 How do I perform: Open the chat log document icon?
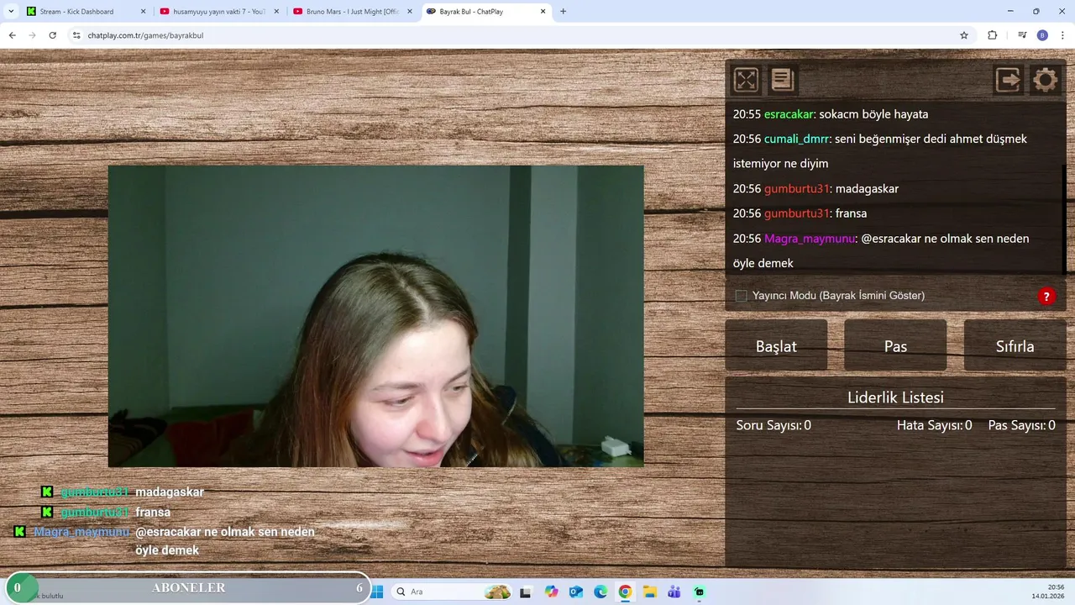pos(783,80)
